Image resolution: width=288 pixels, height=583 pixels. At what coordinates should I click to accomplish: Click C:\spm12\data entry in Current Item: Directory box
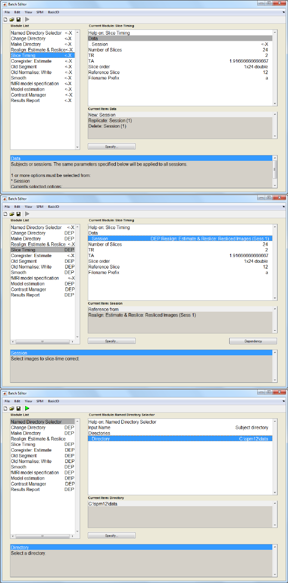pos(180,504)
